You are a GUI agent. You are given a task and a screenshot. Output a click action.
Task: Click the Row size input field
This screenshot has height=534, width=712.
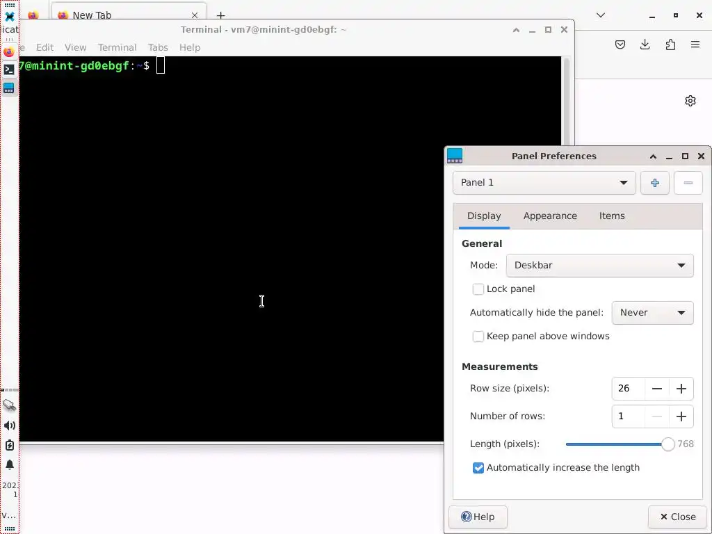(629, 389)
